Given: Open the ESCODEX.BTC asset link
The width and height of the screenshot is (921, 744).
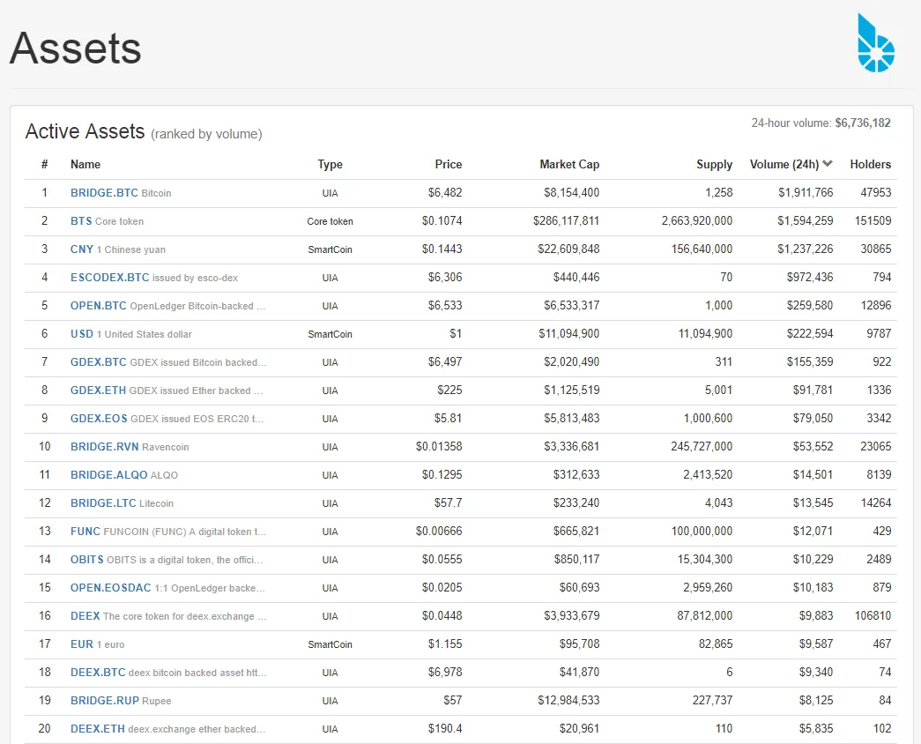Looking at the screenshot, I should [110, 278].
